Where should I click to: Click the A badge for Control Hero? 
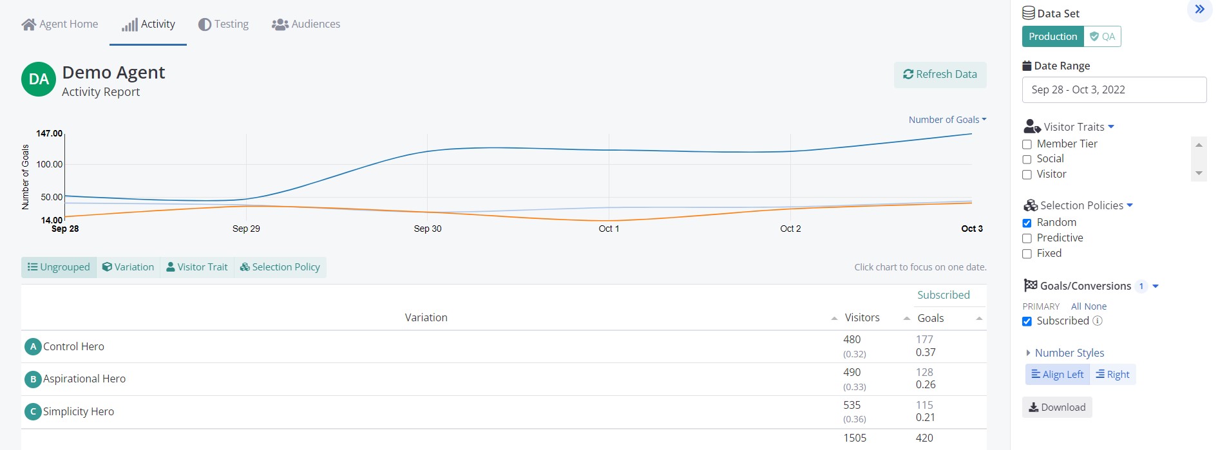point(33,346)
